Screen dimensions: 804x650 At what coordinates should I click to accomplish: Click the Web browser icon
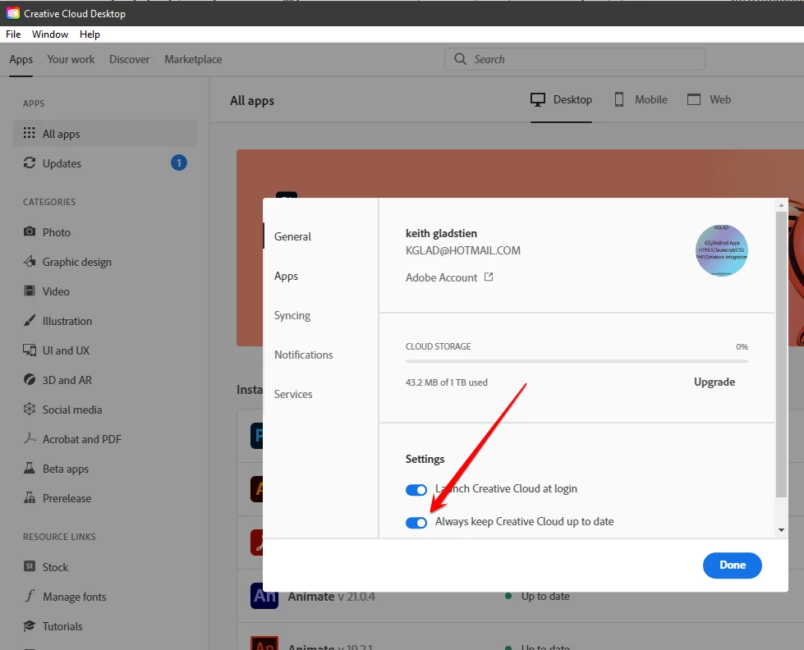pyautogui.click(x=694, y=99)
